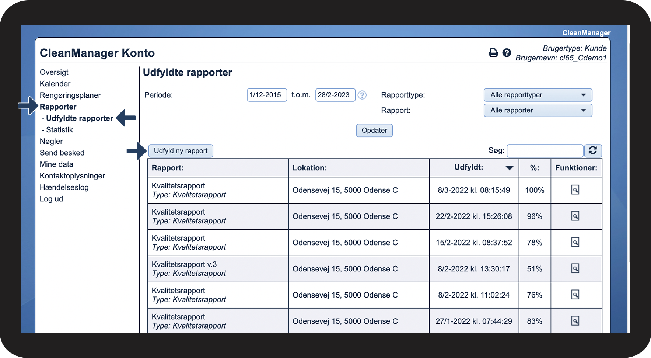The image size is (651, 358).
Task: Click the start date field 1/12-2015
Action: pos(266,95)
